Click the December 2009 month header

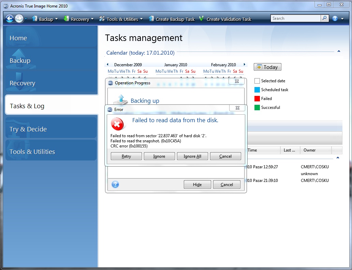tap(128, 65)
